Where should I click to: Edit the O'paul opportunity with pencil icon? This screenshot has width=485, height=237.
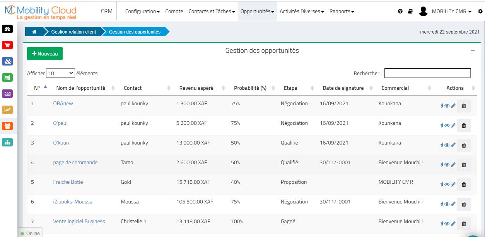point(453,126)
